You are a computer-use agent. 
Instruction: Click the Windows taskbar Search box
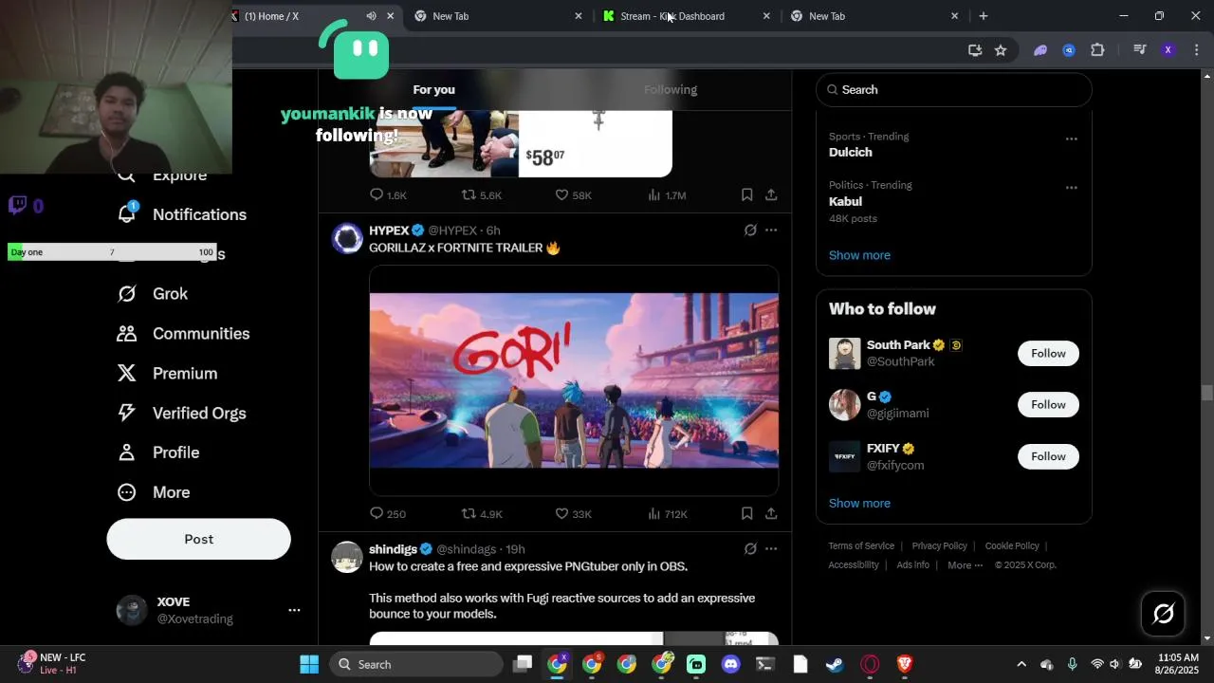click(x=415, y=664)
